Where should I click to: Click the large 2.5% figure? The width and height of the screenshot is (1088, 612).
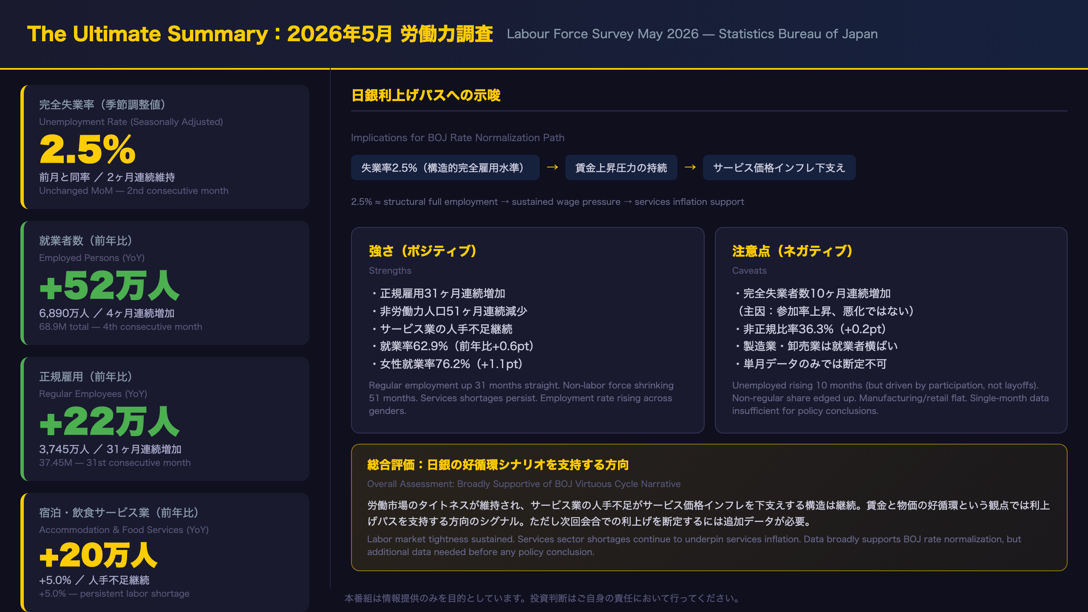(88, 149)
